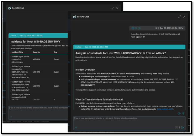
Task: Show questions with plus button in front chat
Action: point(76,128)
